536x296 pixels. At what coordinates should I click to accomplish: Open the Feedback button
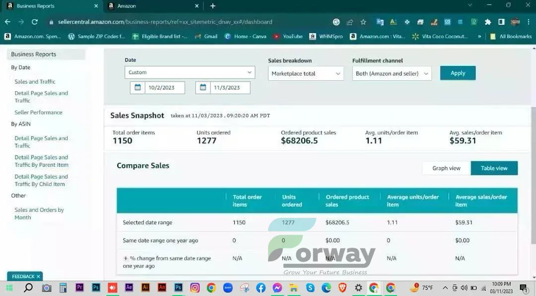[x=23, y=276]
